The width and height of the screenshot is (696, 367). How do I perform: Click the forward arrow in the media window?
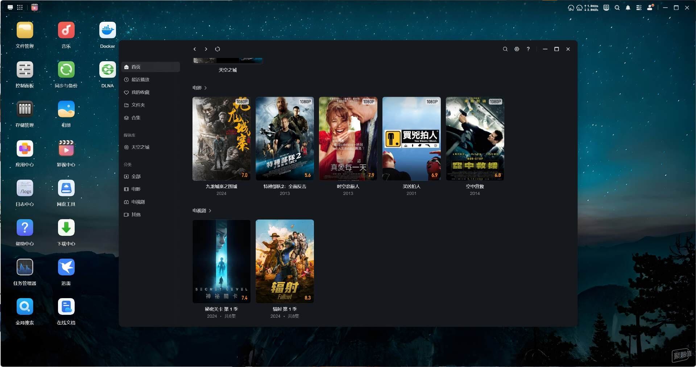click(206, 49)
